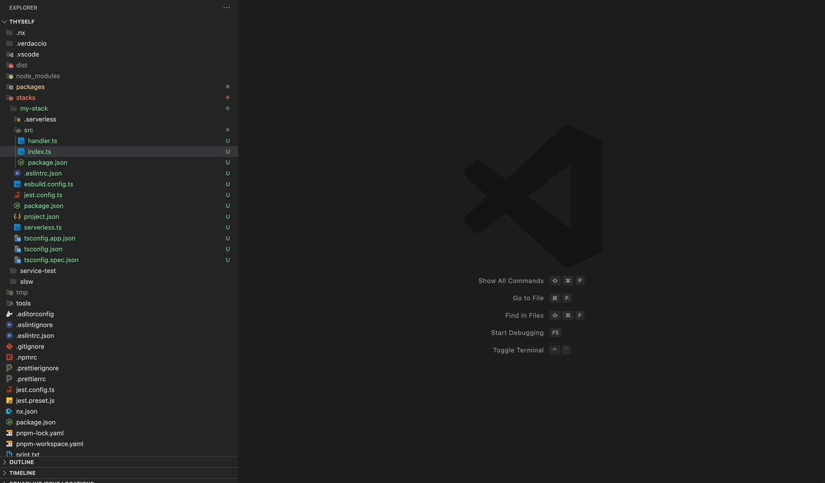825x483 pixels.
Task: Select the handler.ts file name
Action: [x=42, y=141]
